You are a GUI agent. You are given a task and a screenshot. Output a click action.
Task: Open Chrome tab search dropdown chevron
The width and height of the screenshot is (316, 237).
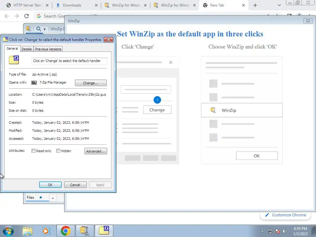point(279,5)
